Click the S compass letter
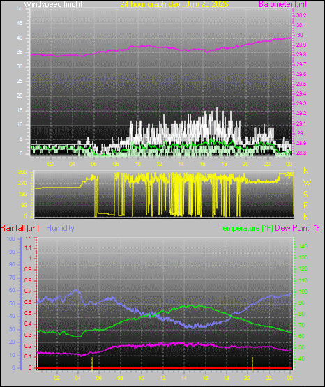Screen dimensions: 325x387 pyautogui.click(x=305, y=195)
